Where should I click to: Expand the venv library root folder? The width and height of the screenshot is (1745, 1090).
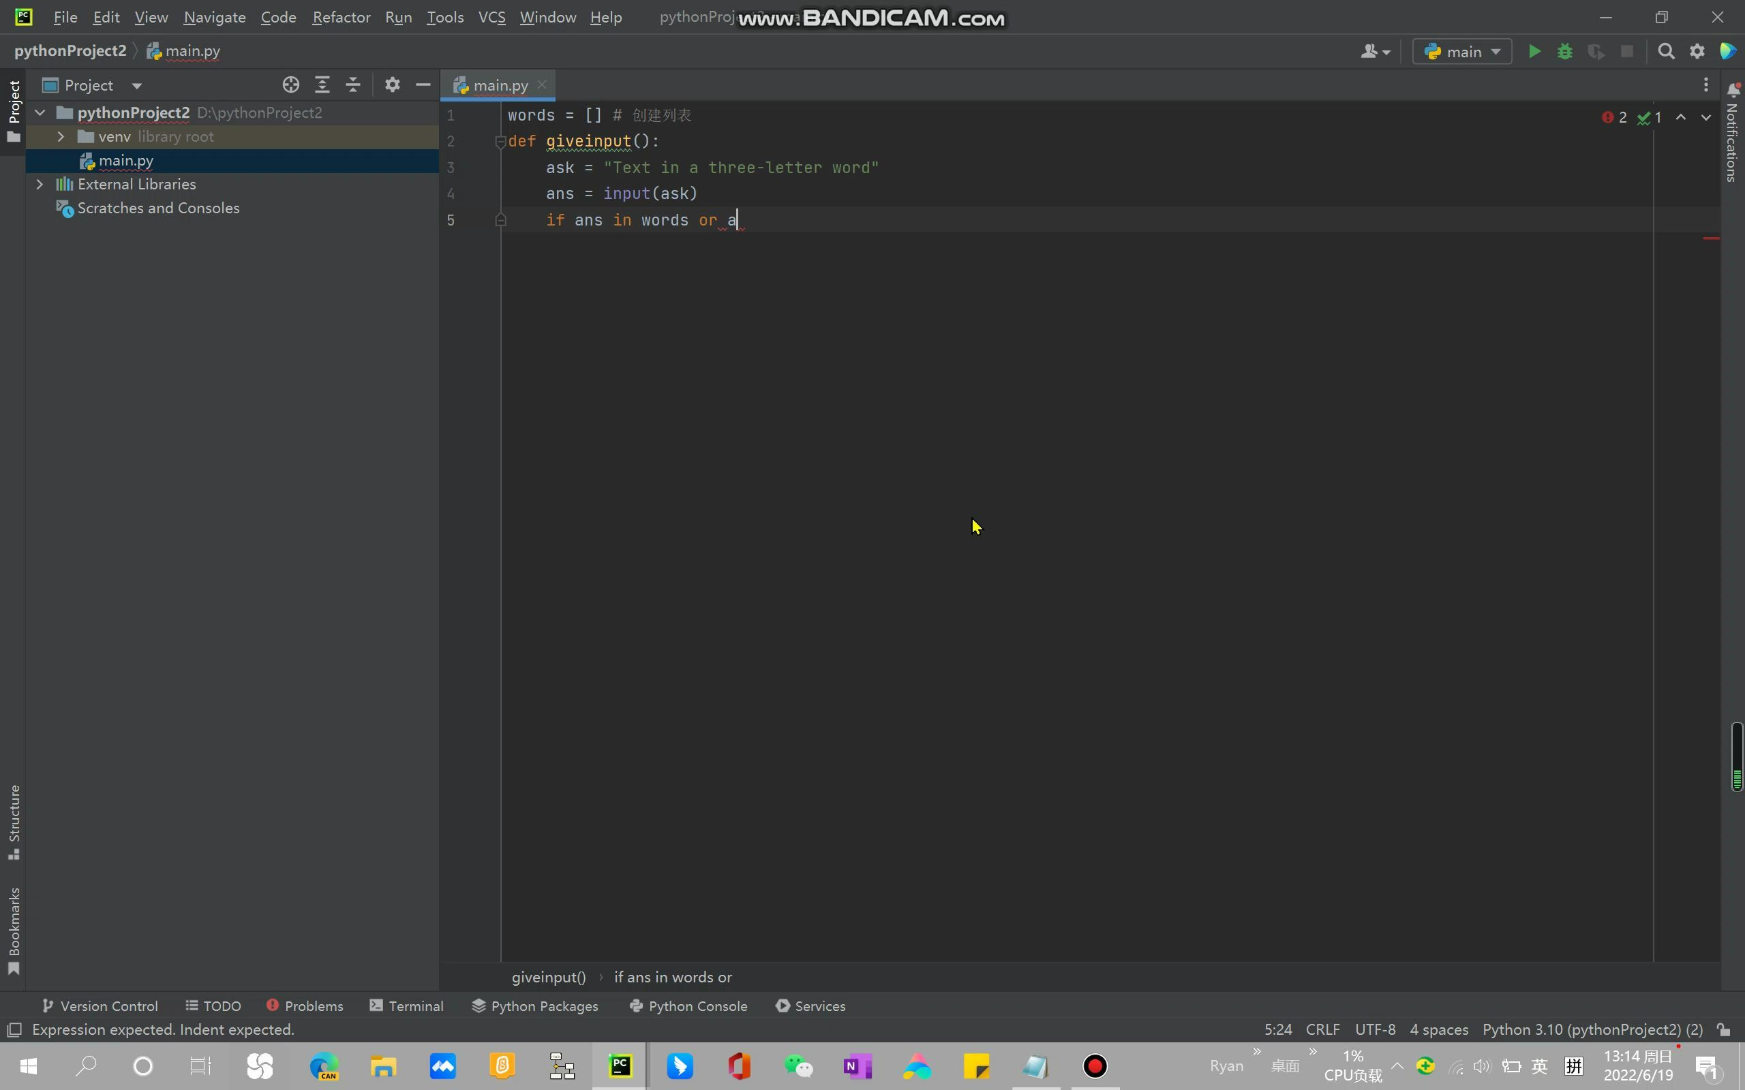[x=61, y=136]
